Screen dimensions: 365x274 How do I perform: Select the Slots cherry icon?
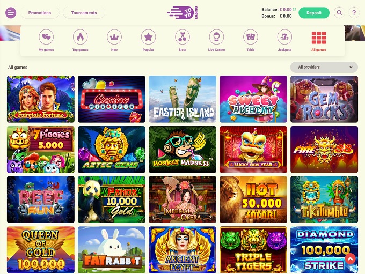(x=182, y=37)
